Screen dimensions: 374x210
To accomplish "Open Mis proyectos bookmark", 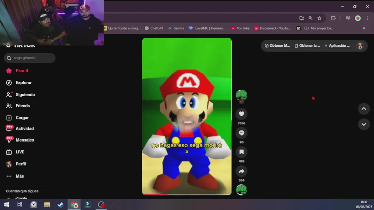I will (x=315, y=28).
